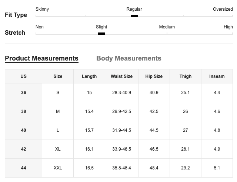Click the XL size cell
The image size is (237, 182).
coord(58,149)
